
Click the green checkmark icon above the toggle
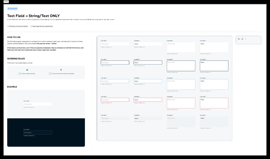27,70
